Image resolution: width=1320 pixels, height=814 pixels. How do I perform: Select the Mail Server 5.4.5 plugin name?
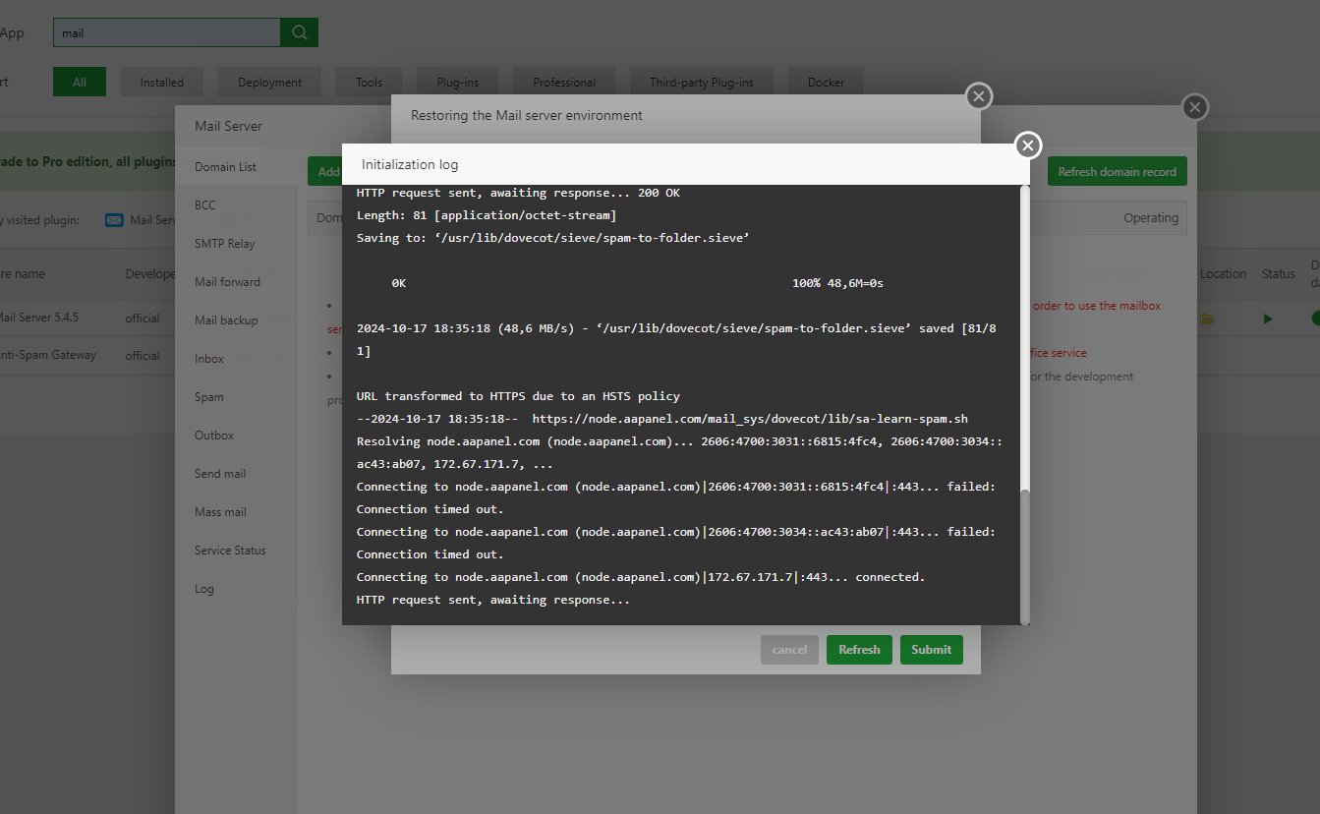tap(37, 318)
